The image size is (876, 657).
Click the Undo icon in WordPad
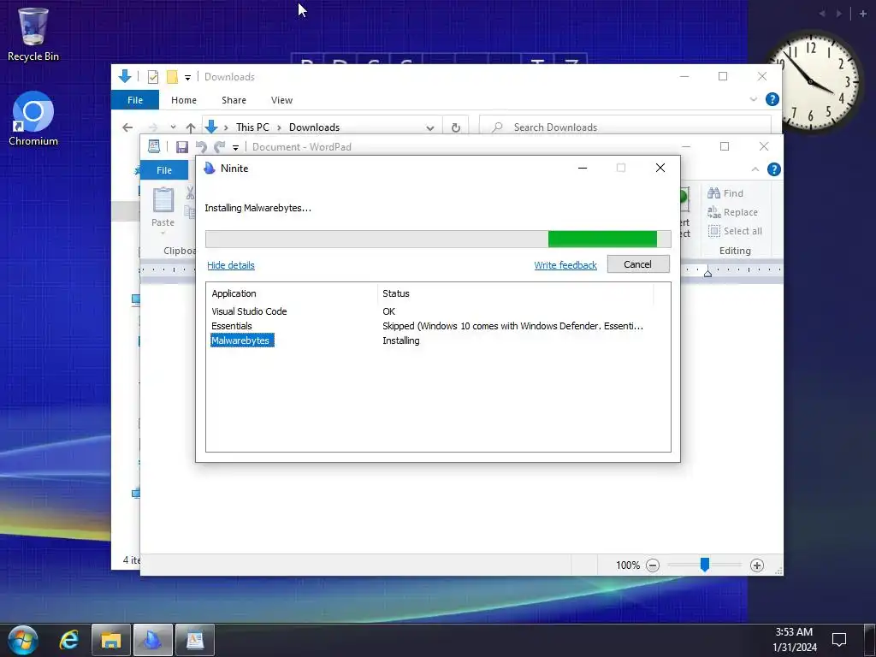click(x=201, y=147)
